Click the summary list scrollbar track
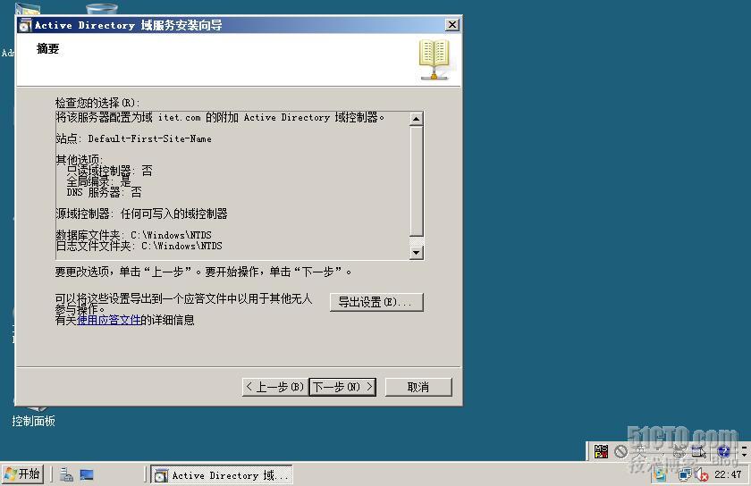This screenshot has width=751, height=486. (x=417, y=186)
